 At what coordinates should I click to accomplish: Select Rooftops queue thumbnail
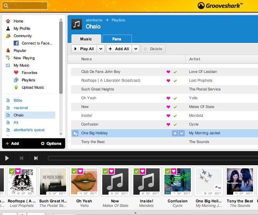click(22, 182)
